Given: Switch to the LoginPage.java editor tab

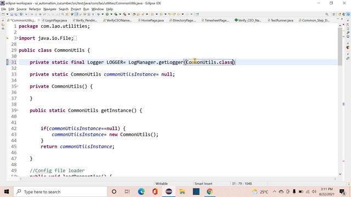Looking at the screenshot, I should pos(56,20).
